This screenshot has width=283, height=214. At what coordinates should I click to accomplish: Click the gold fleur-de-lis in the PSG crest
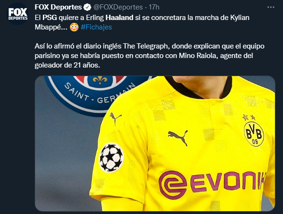point(100,80)
